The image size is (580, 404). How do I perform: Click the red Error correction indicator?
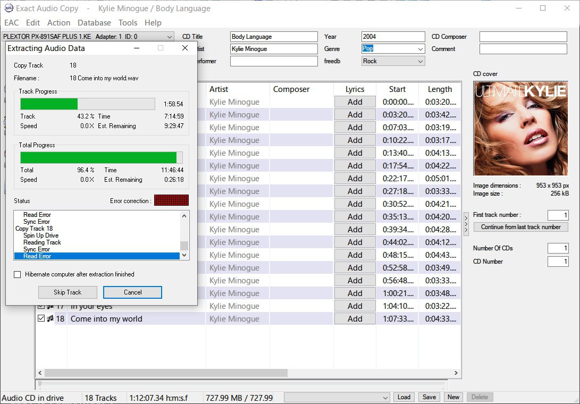(171, 200)
